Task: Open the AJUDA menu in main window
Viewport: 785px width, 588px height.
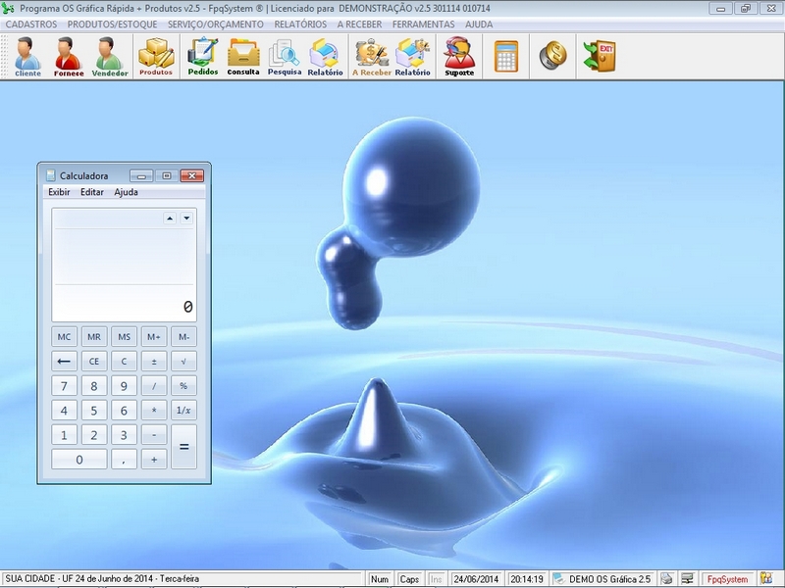Action: point(479,24)
